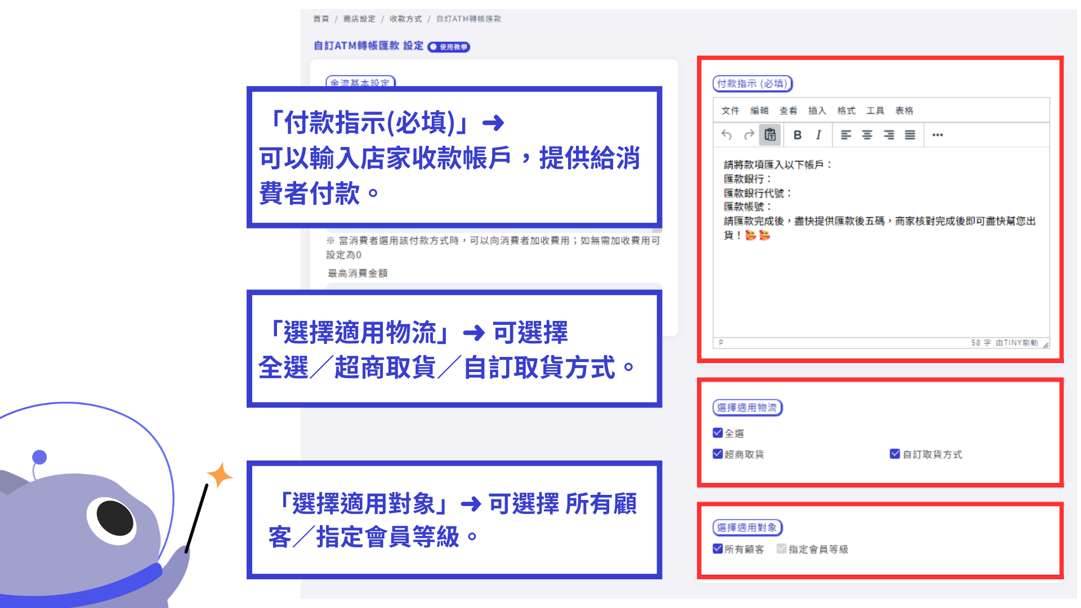Viewport: 1081px width, 608px height.
Task: Click the 匯款銀行代號： line
Action: pyautogui.click(x=758, y=193)
